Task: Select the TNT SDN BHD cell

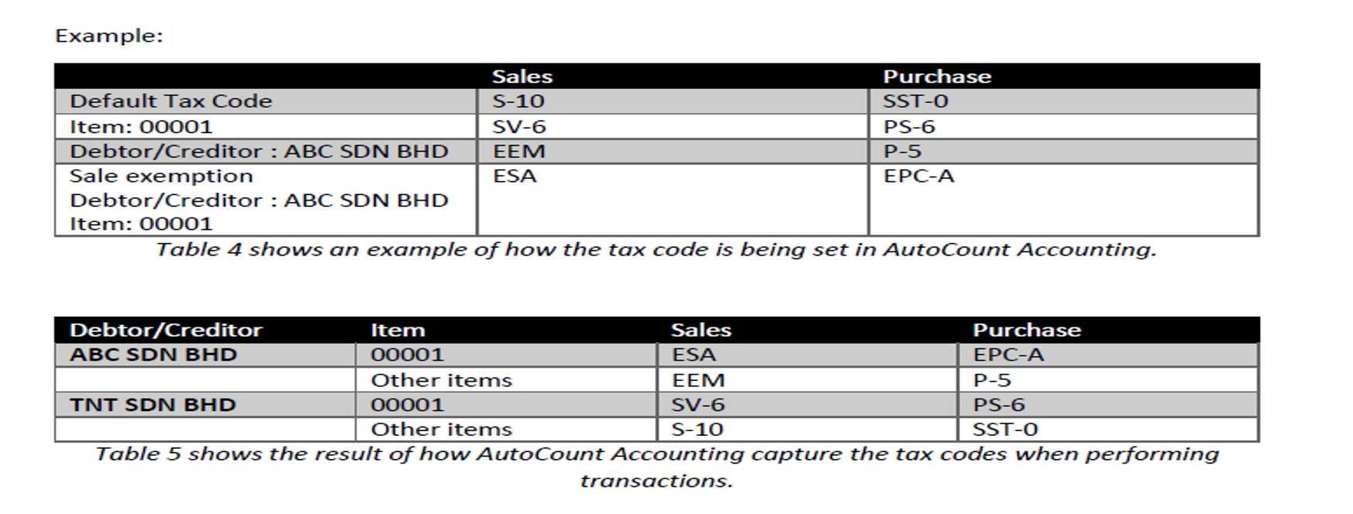Action: 153,405
